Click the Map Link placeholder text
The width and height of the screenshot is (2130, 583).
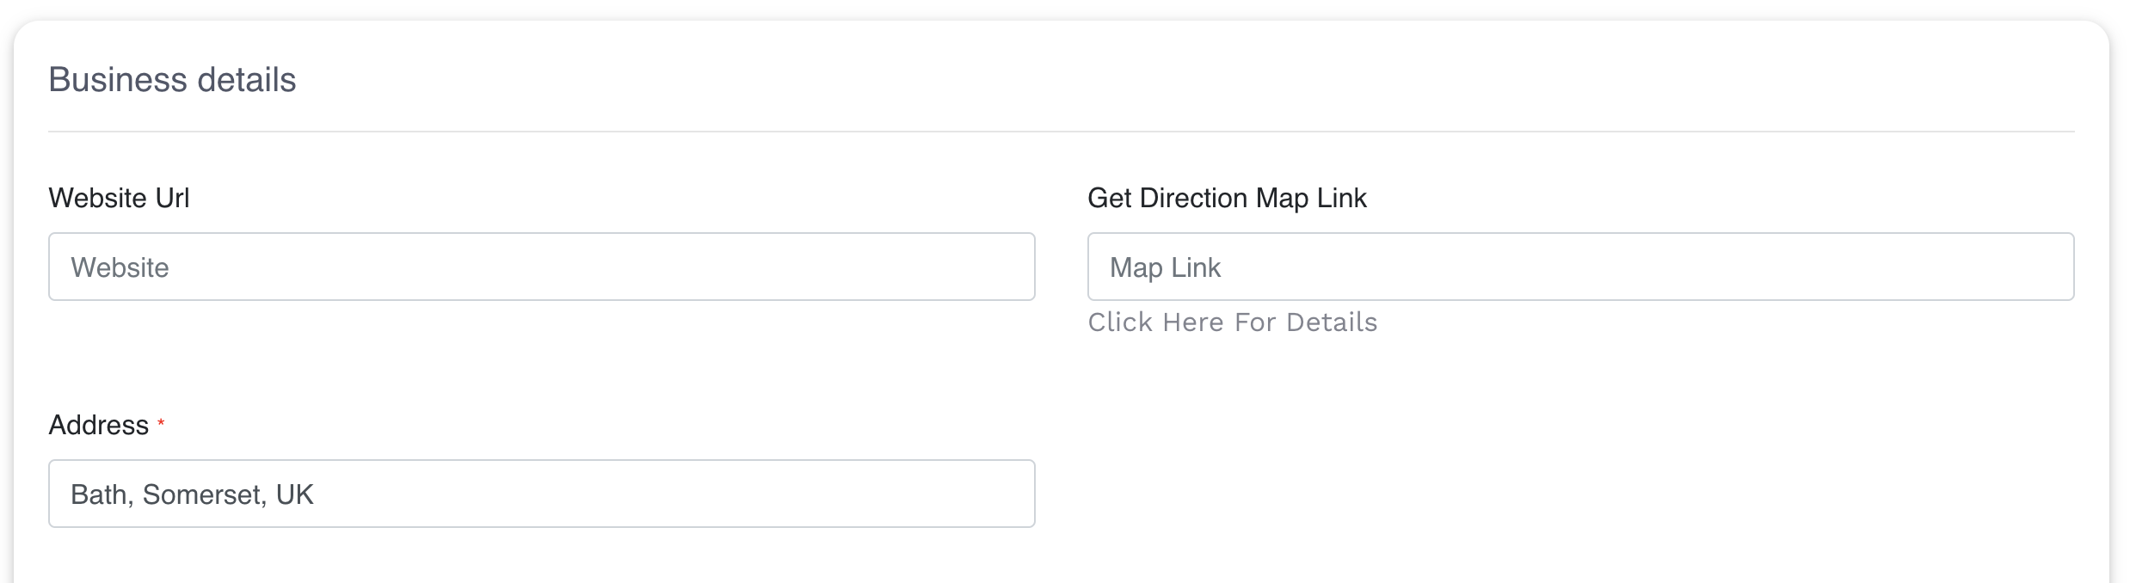point(1165,268)
